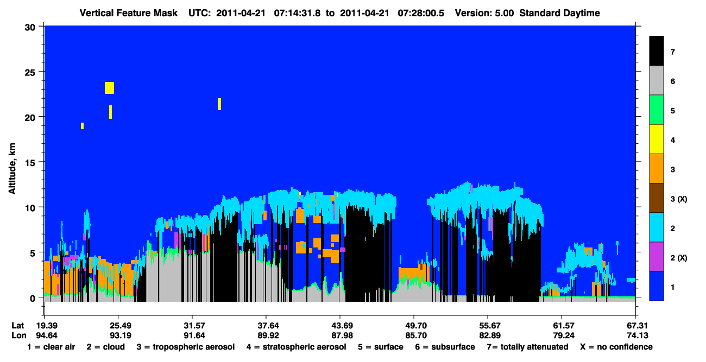Click the largest yellow stratospheric aerosol patch
The image size is (706, 362).
[x=109, y=88]
